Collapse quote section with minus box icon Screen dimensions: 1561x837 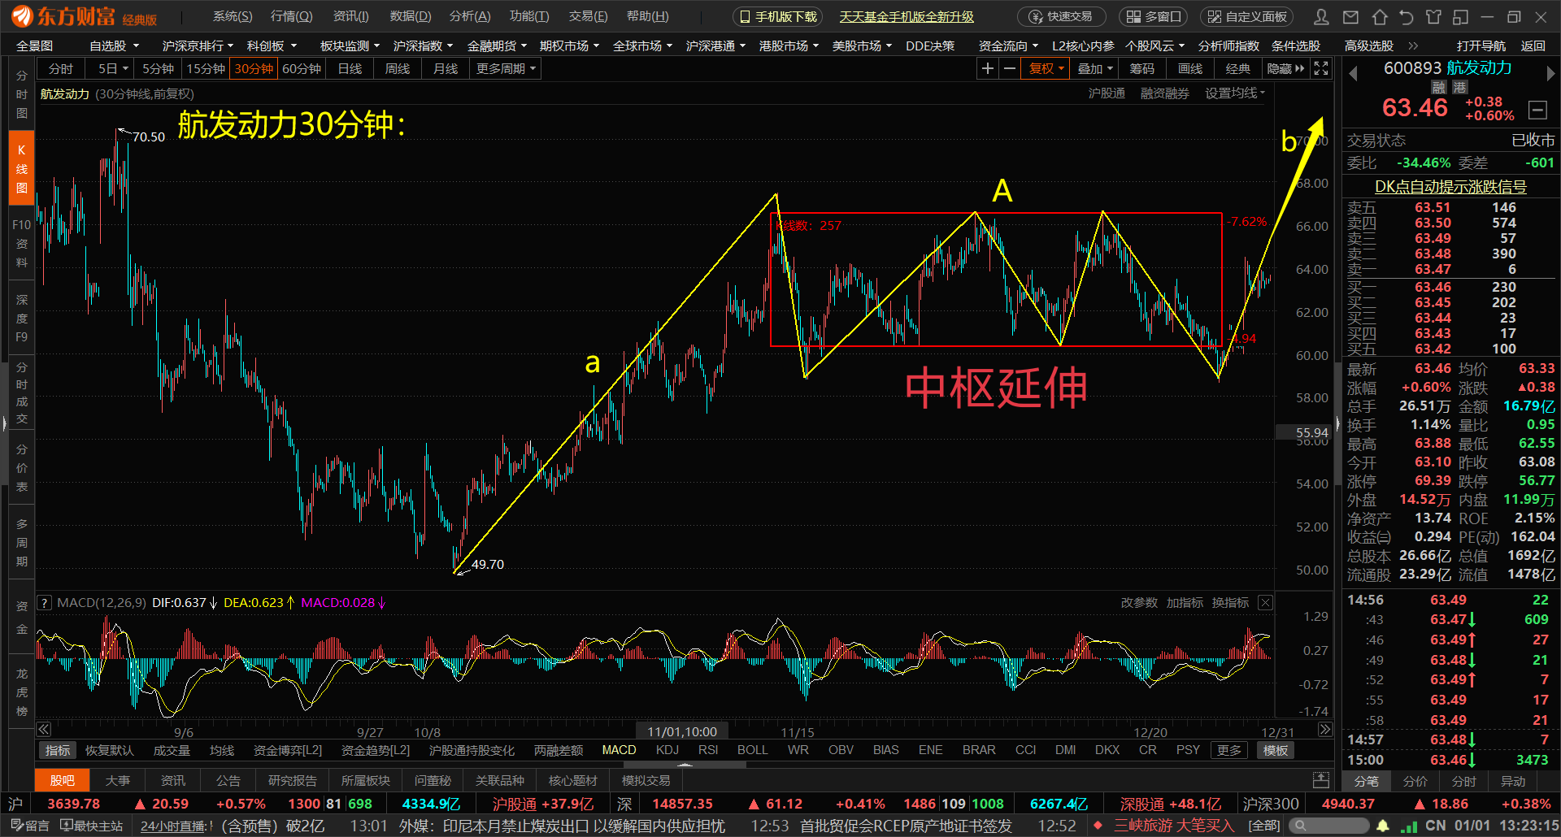click(x=1537, y=110)
